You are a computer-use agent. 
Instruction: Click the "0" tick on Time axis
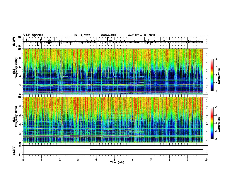[23, 160]
